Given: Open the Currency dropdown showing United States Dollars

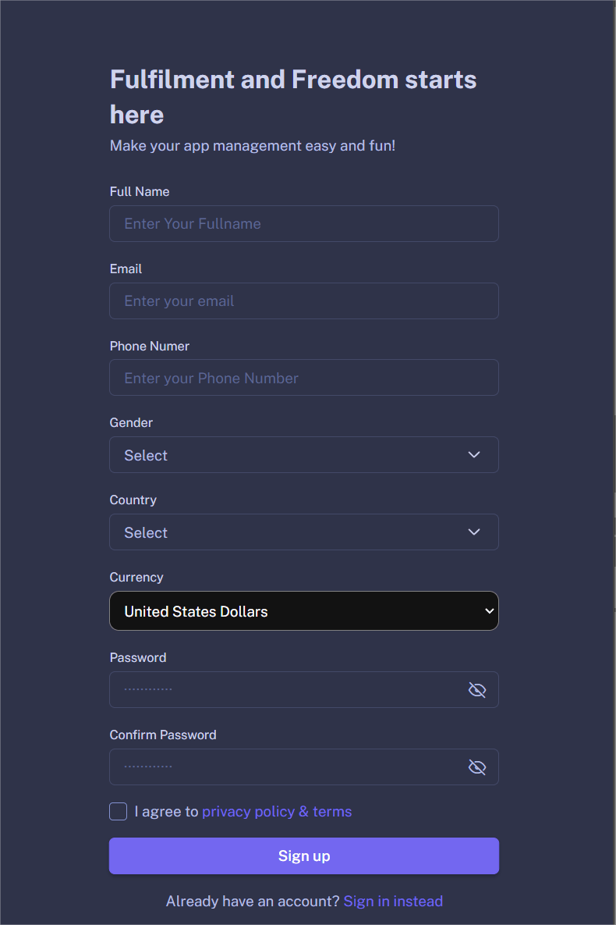Looking at the screenshot, I should pos(303,610).
